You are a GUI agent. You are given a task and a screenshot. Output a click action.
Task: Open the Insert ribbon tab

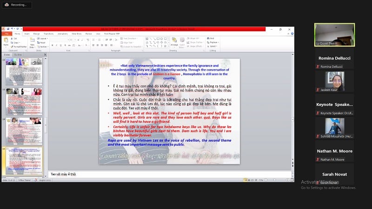(27, 33)
